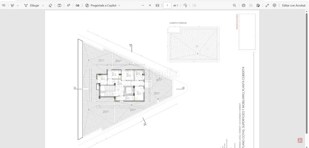This screenshot has height=148, width=309.
Task: Focus the page number field
Action: coord(167,5)
